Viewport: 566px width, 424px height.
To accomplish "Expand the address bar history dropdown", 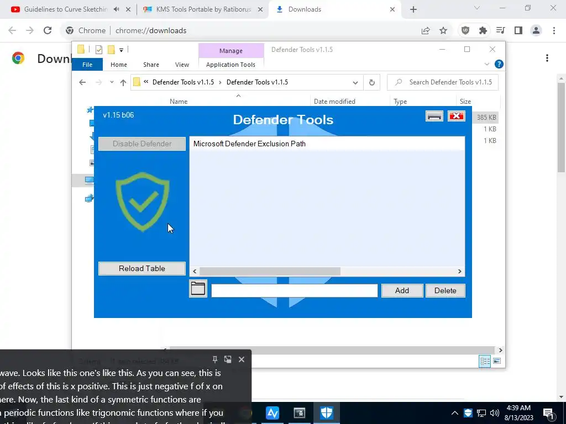I will [x=355, y=83].
